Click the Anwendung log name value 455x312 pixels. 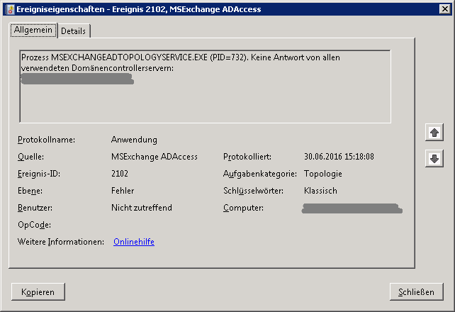coord(134,140)
